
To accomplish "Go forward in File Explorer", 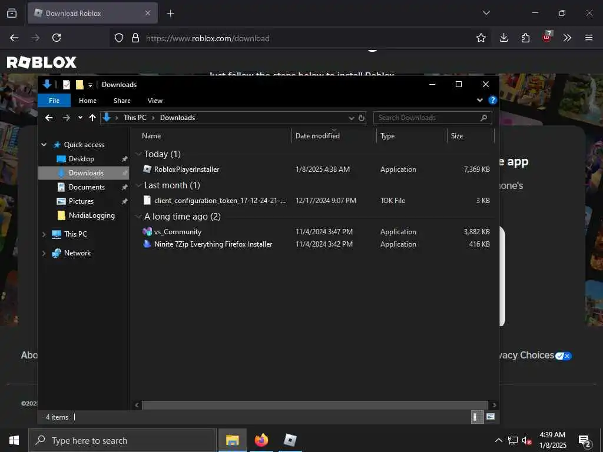I will (66, 118).
